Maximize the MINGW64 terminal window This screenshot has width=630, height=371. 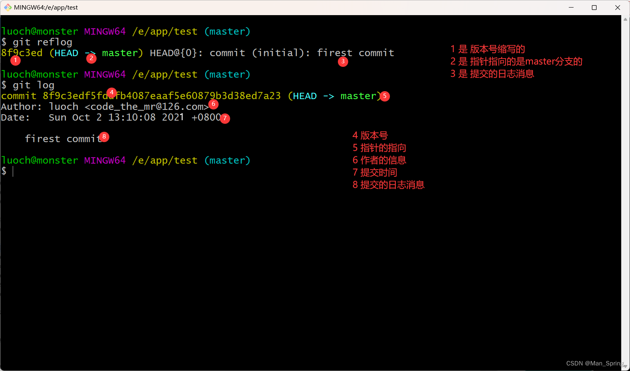point(594,8)
